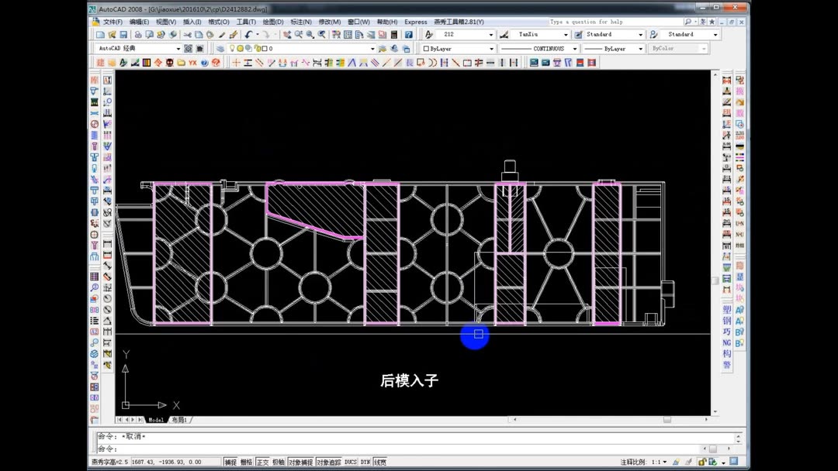This screenshot has width=838, height=471.
Task: Click the Express menu item
Action: tap(417, 22)
